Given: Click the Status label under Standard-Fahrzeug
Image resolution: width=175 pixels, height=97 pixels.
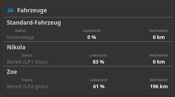Looking at the screenshot, I should point(20,31).
